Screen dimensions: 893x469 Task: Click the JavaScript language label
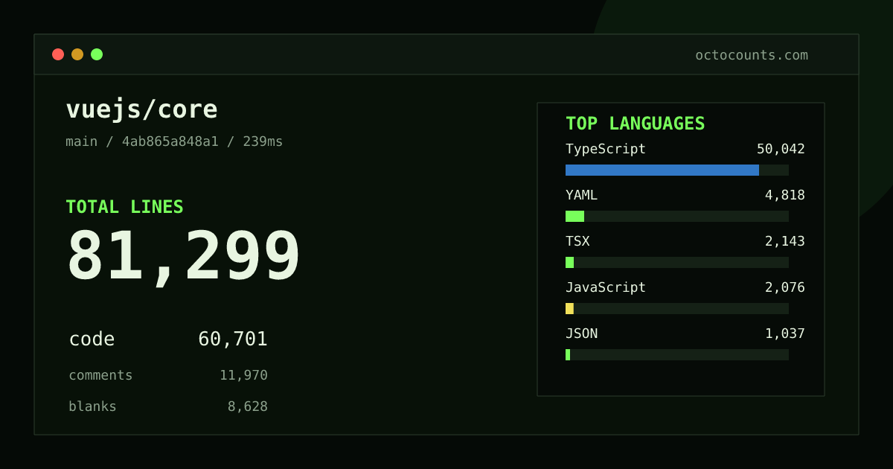click(x=606, y=287)
